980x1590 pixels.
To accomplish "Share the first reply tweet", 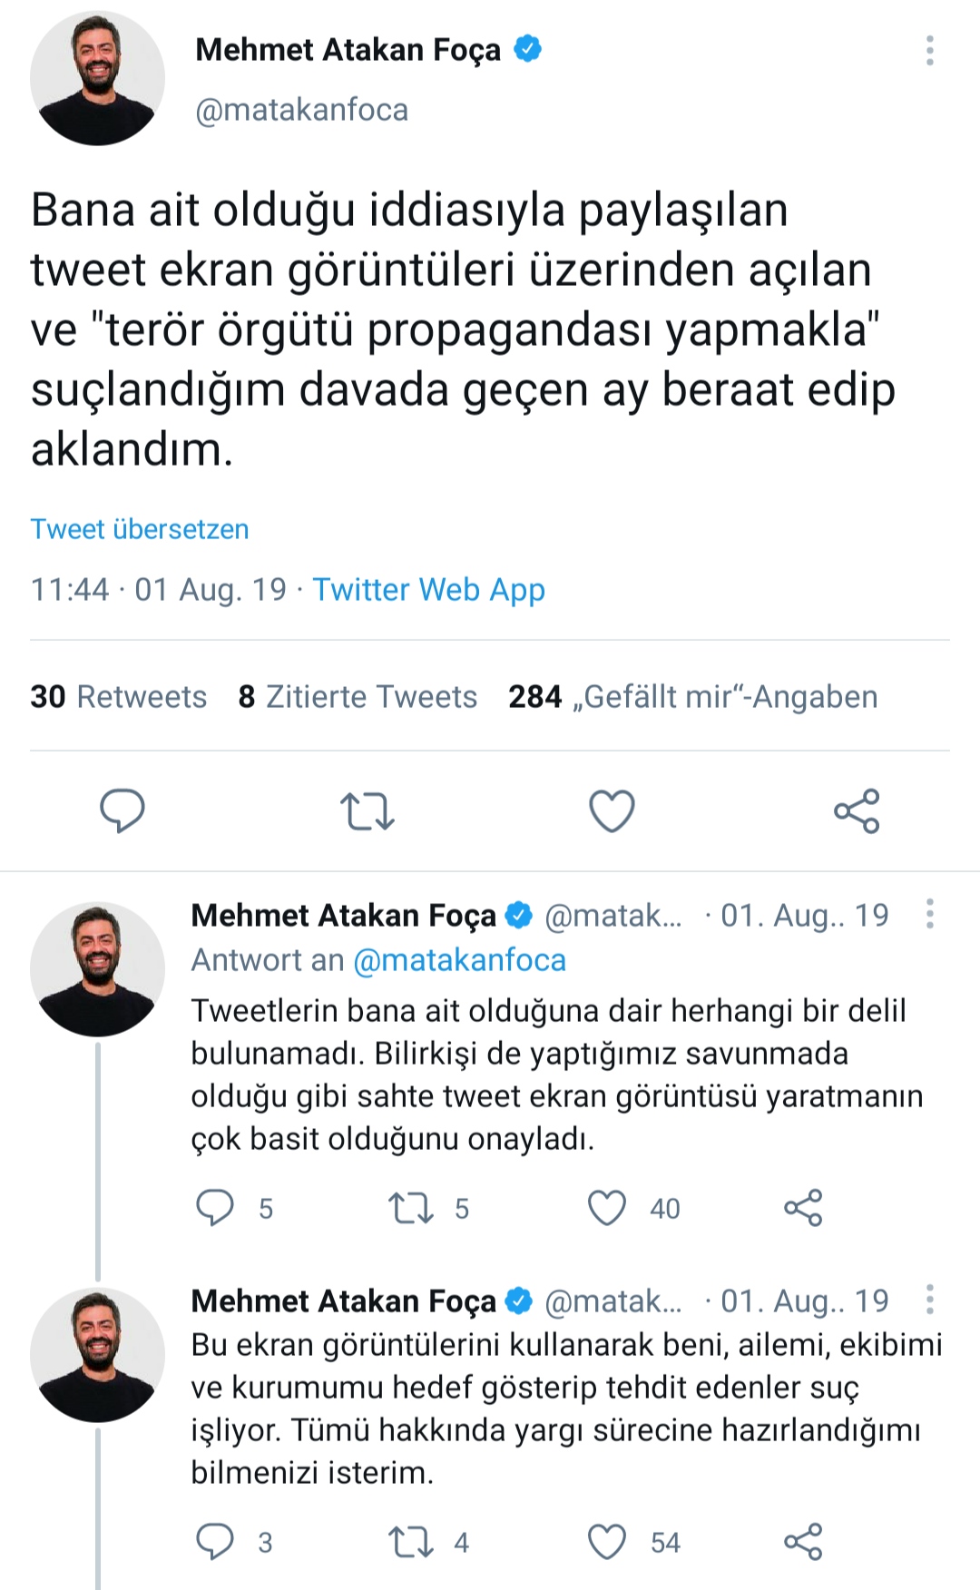I will coord(803,1208).
